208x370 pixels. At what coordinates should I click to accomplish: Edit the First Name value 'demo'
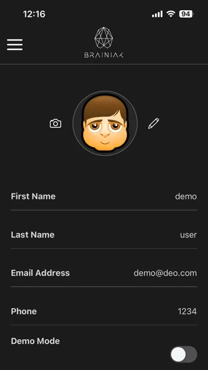(x=186, y=196)
